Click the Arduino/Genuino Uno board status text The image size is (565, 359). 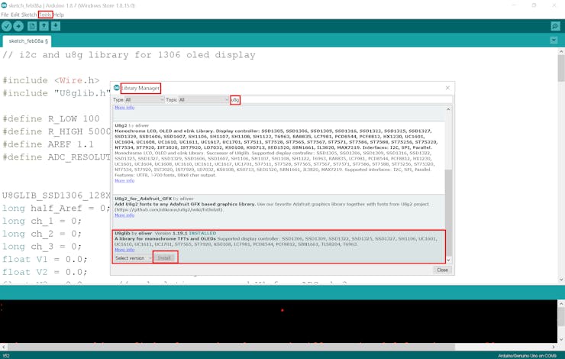point(527,356)
